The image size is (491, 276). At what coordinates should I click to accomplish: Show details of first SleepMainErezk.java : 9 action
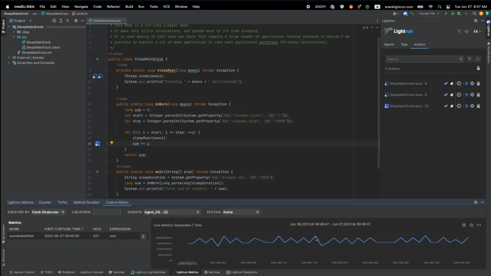pyautogui.click(x=459, y=83)
